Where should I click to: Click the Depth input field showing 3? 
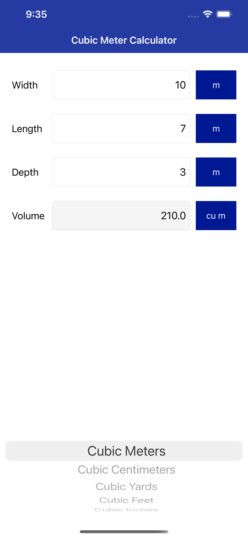pos(121,172)
